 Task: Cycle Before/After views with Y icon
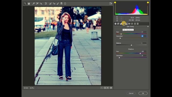[102, 88]
